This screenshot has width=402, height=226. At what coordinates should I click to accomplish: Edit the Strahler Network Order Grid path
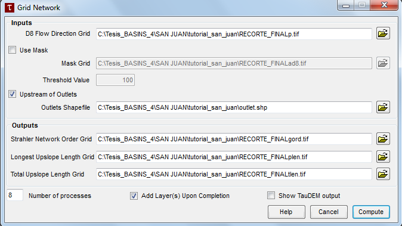pyautogui.click(x=234, y=139)
